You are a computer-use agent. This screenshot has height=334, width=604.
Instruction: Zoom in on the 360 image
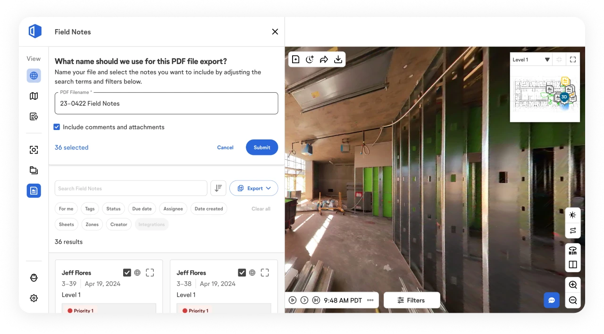click(573, 285)
